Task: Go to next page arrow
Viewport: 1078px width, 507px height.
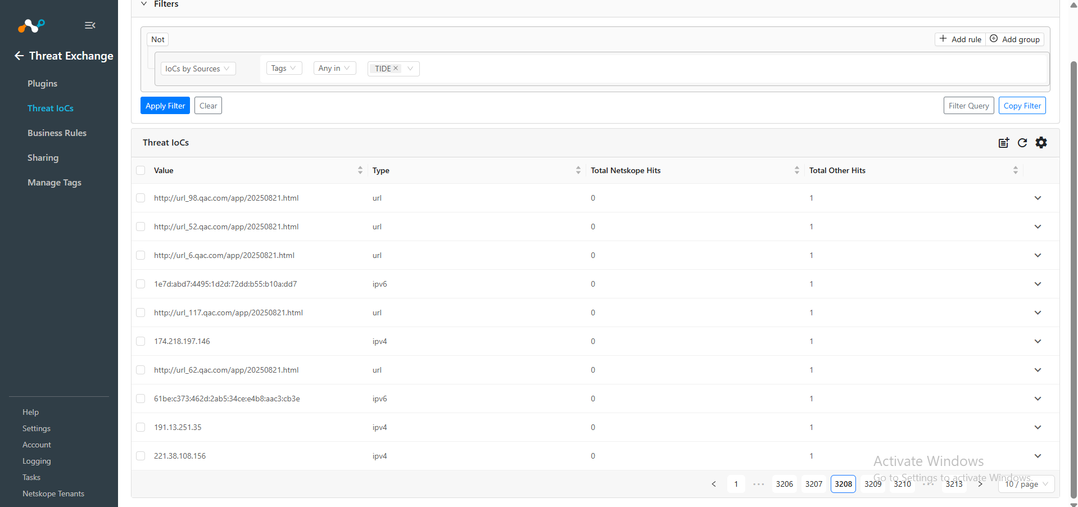Action: (980, 484)
